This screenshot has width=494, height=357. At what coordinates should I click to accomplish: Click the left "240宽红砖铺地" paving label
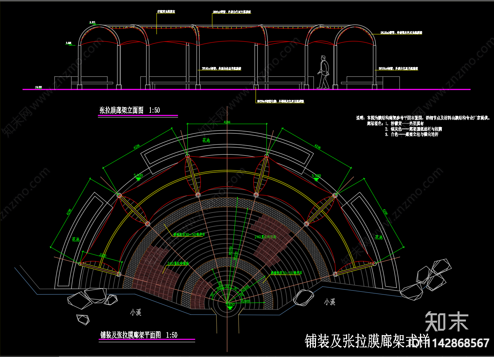pyautogui.click(x=178, y=263)
